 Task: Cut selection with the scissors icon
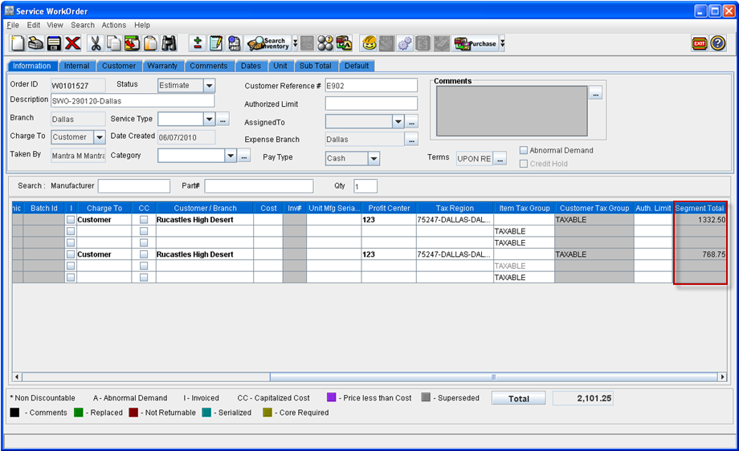[96, 43]
